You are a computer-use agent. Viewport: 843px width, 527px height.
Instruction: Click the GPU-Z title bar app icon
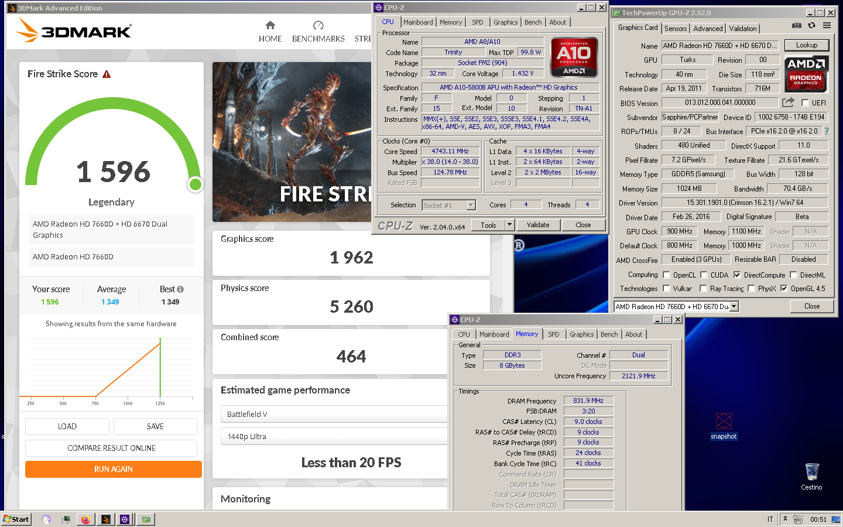pos(616,12)
